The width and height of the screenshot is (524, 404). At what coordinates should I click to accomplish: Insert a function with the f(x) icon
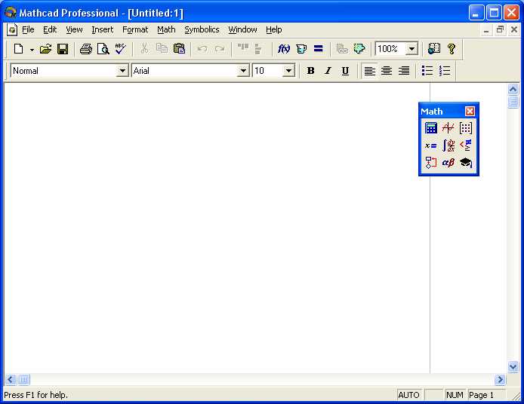click(284, 49)
